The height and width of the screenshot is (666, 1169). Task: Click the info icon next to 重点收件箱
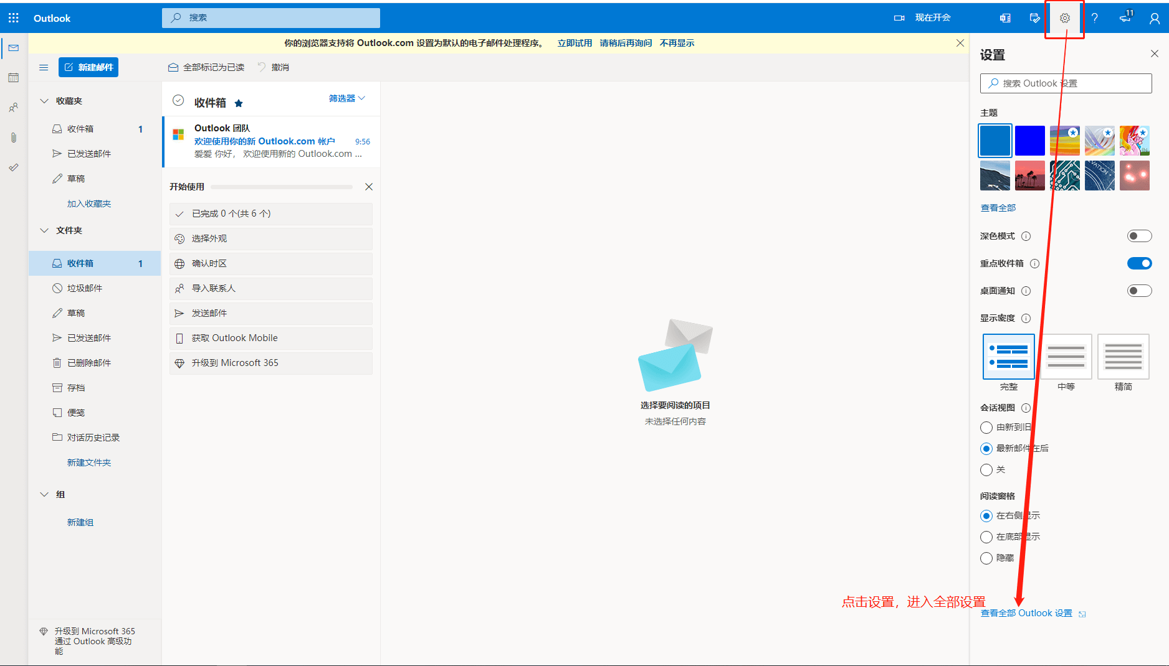click(1035, 264)
